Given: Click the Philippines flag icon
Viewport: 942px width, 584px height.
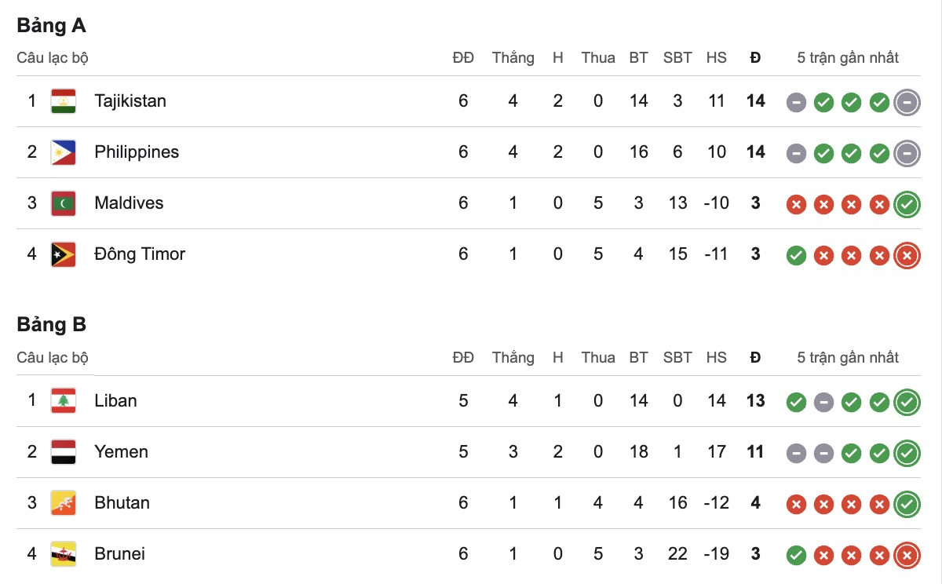Looking at the screenshot, I should click(x=63, y=152).
